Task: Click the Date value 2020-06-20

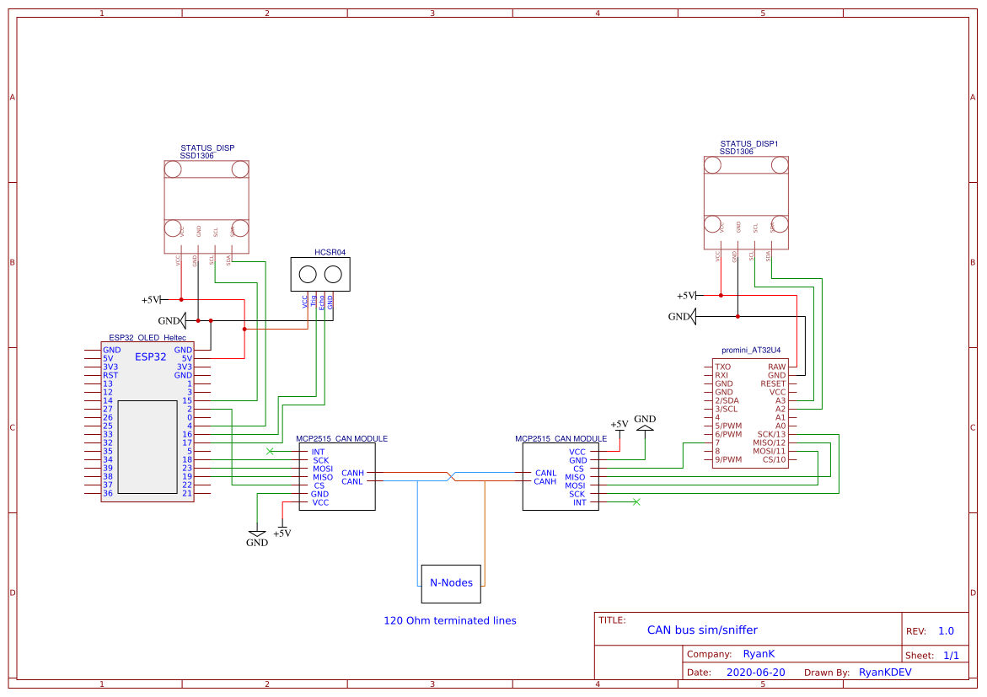Action: click(755, 673)
